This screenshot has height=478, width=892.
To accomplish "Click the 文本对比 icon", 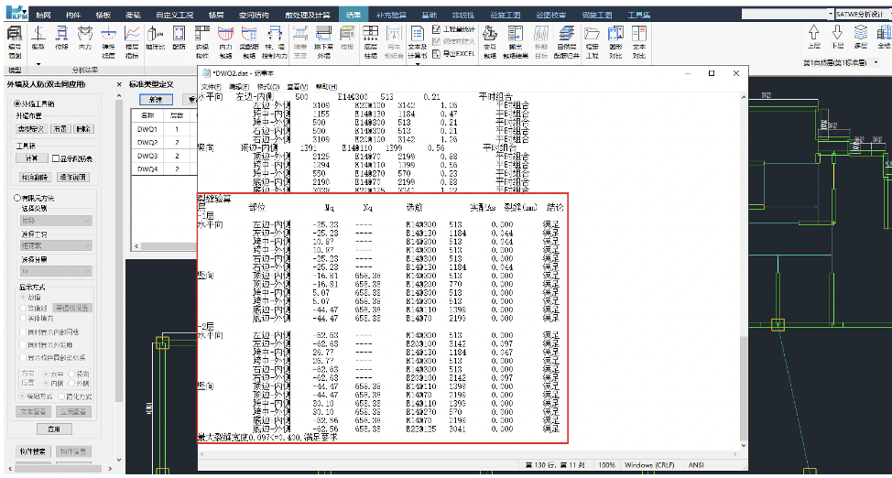I will [638, 40].
